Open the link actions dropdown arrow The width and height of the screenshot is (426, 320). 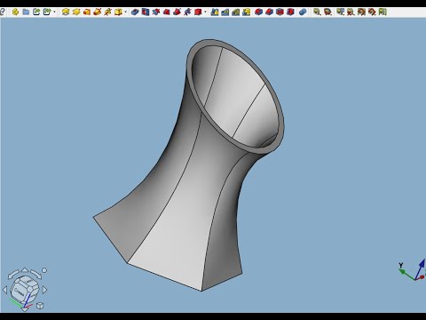click(x=54, y=12)
